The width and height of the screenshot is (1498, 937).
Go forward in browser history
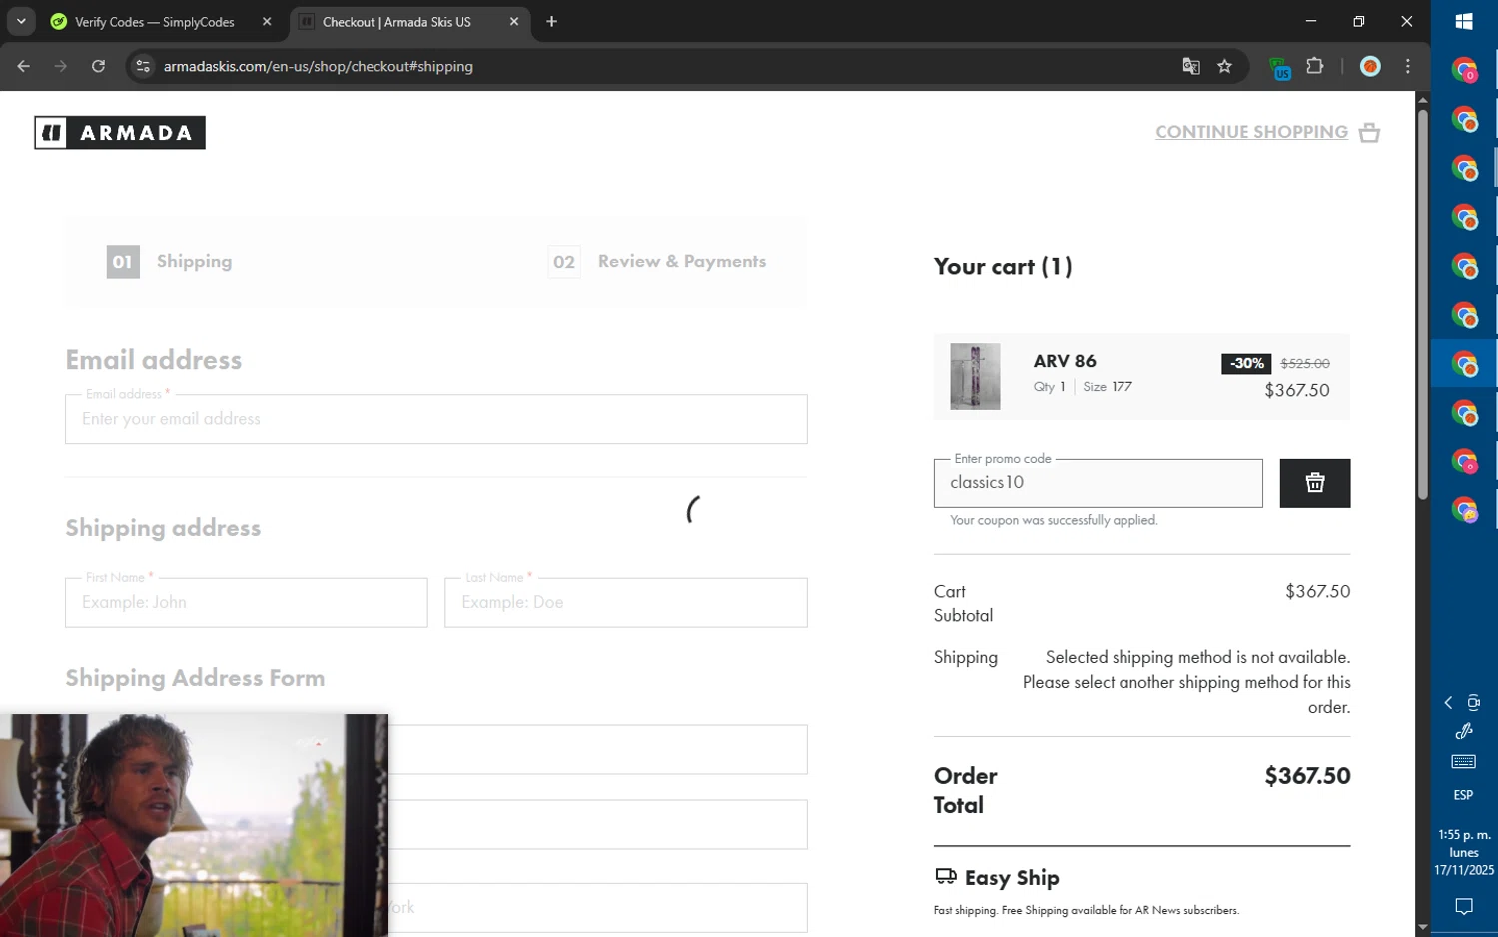coord(61,66)
